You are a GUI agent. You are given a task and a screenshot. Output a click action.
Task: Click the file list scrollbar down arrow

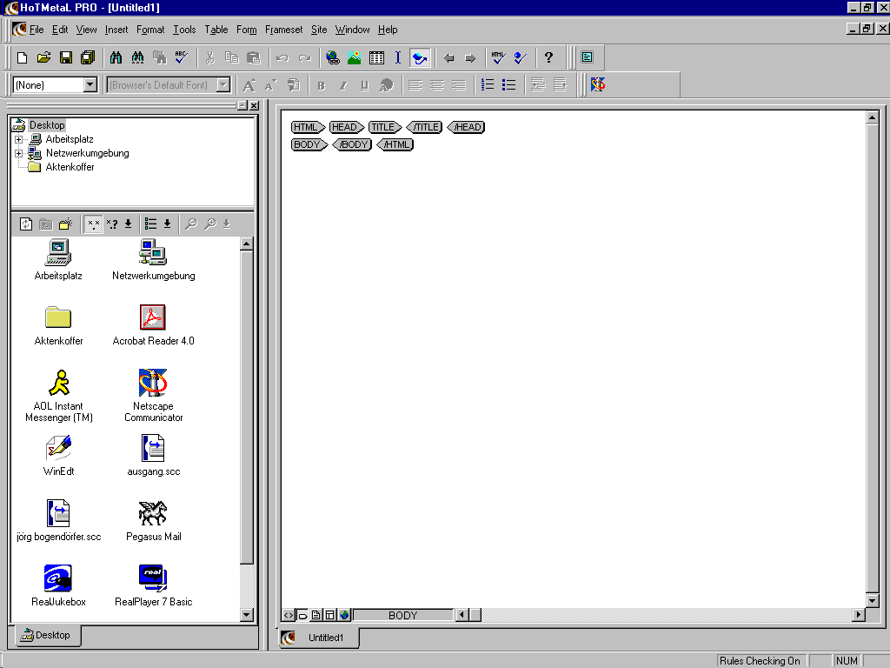[246, 614]
